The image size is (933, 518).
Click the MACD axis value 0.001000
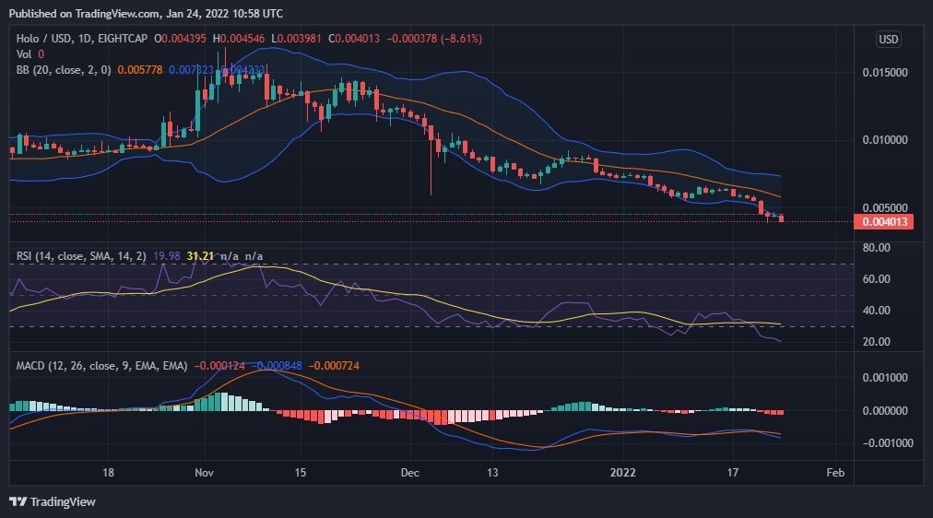(885, 378)
